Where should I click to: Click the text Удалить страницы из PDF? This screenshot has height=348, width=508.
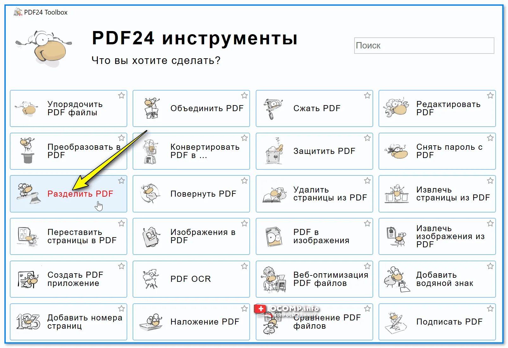pyautogui.click(x=330, y=194)
